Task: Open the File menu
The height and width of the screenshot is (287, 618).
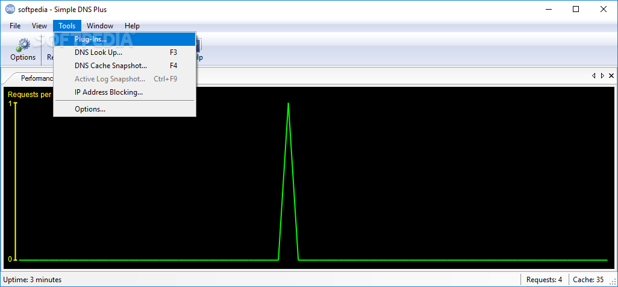Action: (x=15, y=26)
